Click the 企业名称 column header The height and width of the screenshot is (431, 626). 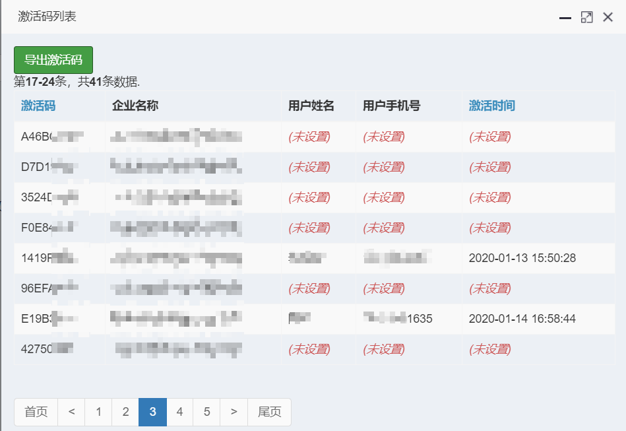point(135,106)
